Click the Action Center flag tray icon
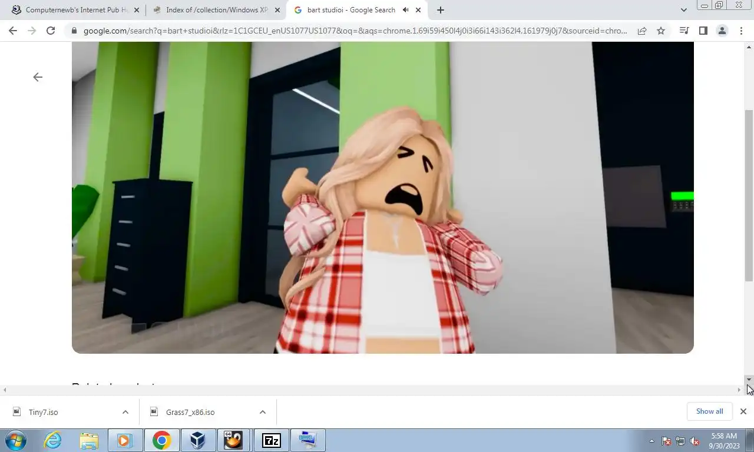The height and width of the screenshot is (452, 754). tap(666, 441)
